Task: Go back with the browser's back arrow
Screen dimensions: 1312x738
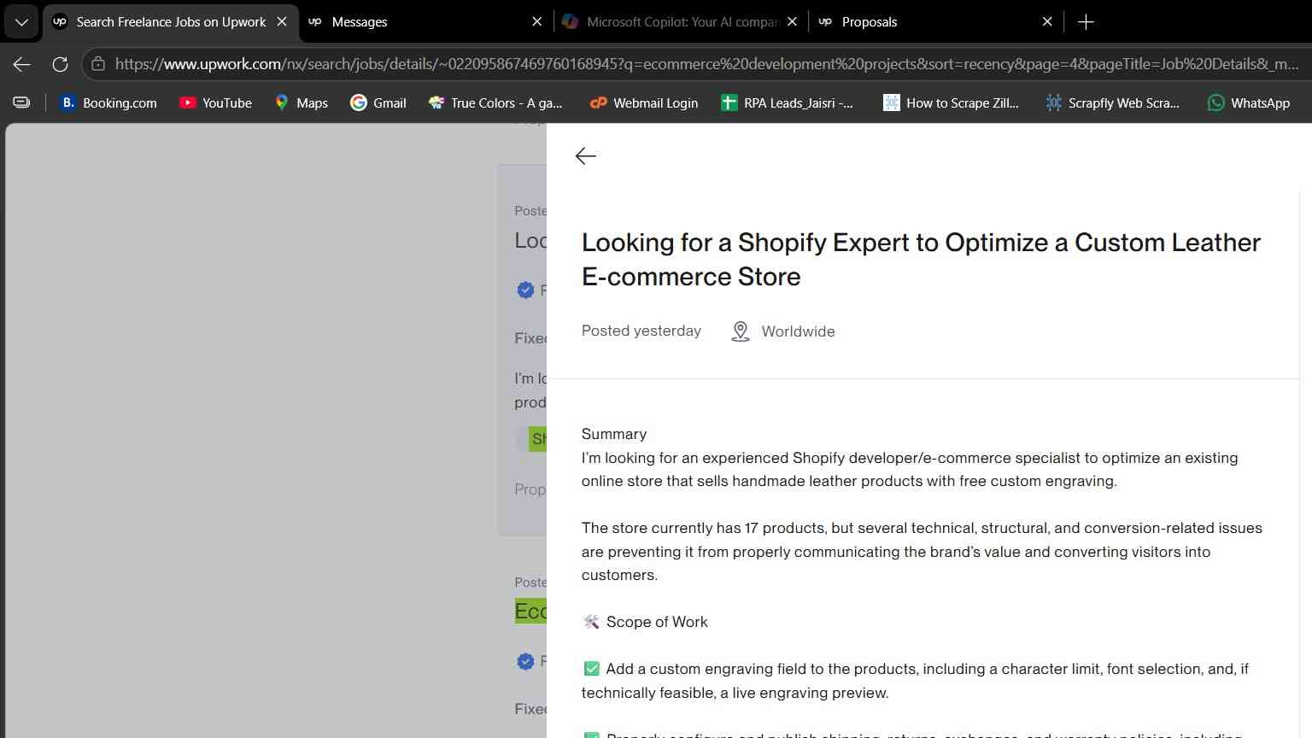Action: point(22,64)
